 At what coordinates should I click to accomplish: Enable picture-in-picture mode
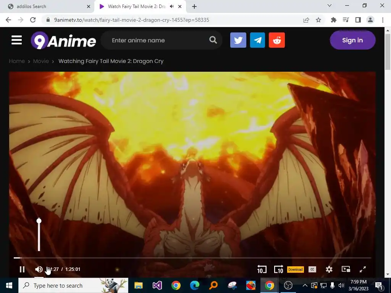click(x=346, y=269)
